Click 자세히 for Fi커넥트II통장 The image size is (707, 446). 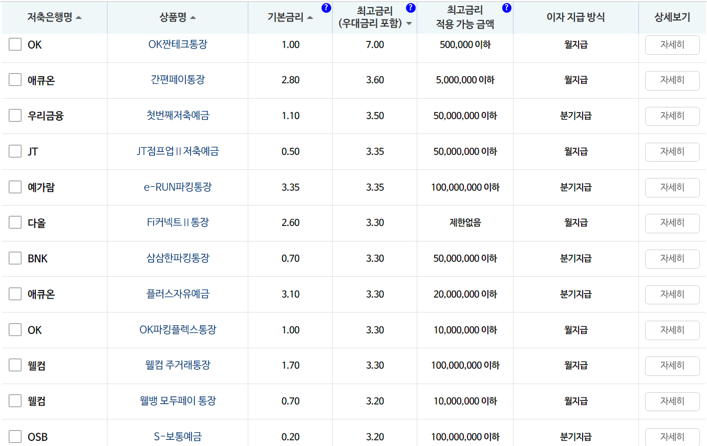coord(672,223)
